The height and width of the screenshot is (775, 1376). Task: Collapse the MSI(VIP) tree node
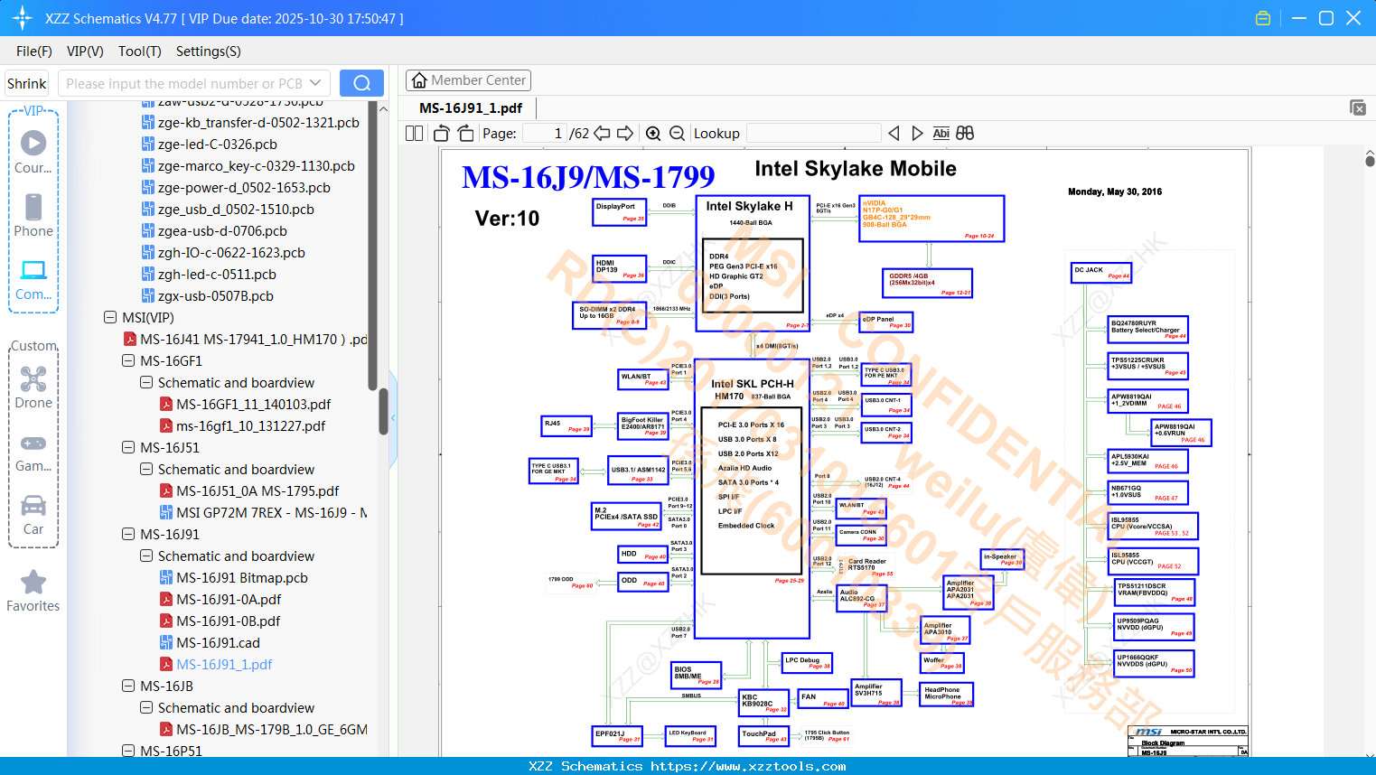(x=110, y=318)
